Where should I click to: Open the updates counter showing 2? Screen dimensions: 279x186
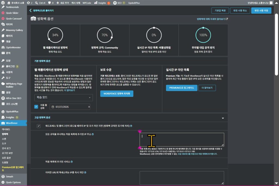coord(29,3)
